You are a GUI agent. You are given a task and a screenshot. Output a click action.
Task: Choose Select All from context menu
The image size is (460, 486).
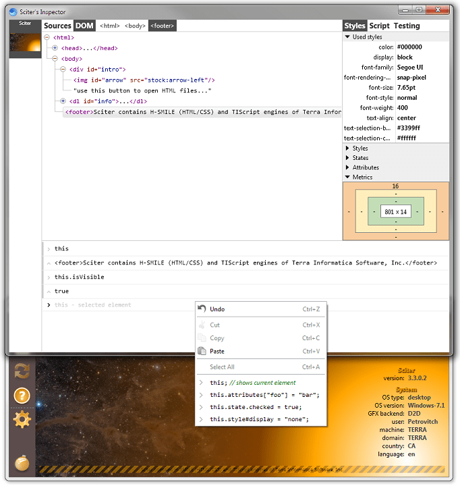[261, 367]
